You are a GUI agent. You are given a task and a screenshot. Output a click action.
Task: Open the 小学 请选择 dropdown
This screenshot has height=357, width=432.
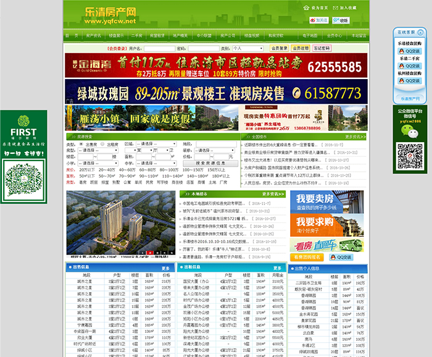point(98,163)
